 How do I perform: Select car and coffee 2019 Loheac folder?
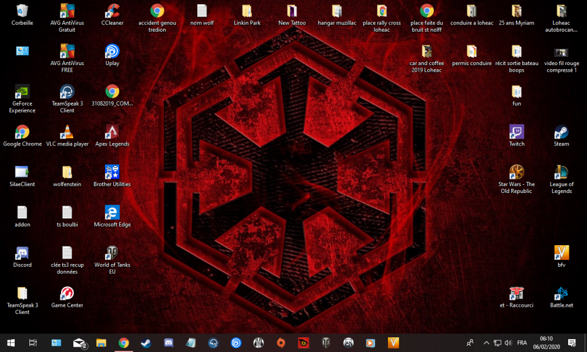[x=426, y=58]
